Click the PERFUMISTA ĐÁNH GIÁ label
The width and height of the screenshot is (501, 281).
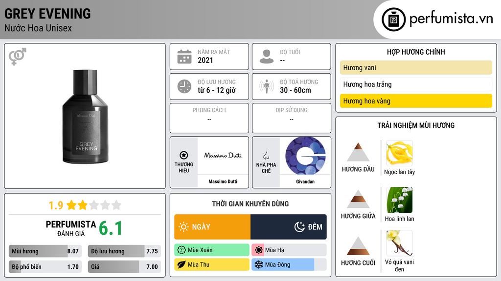(x=71, y=228)
